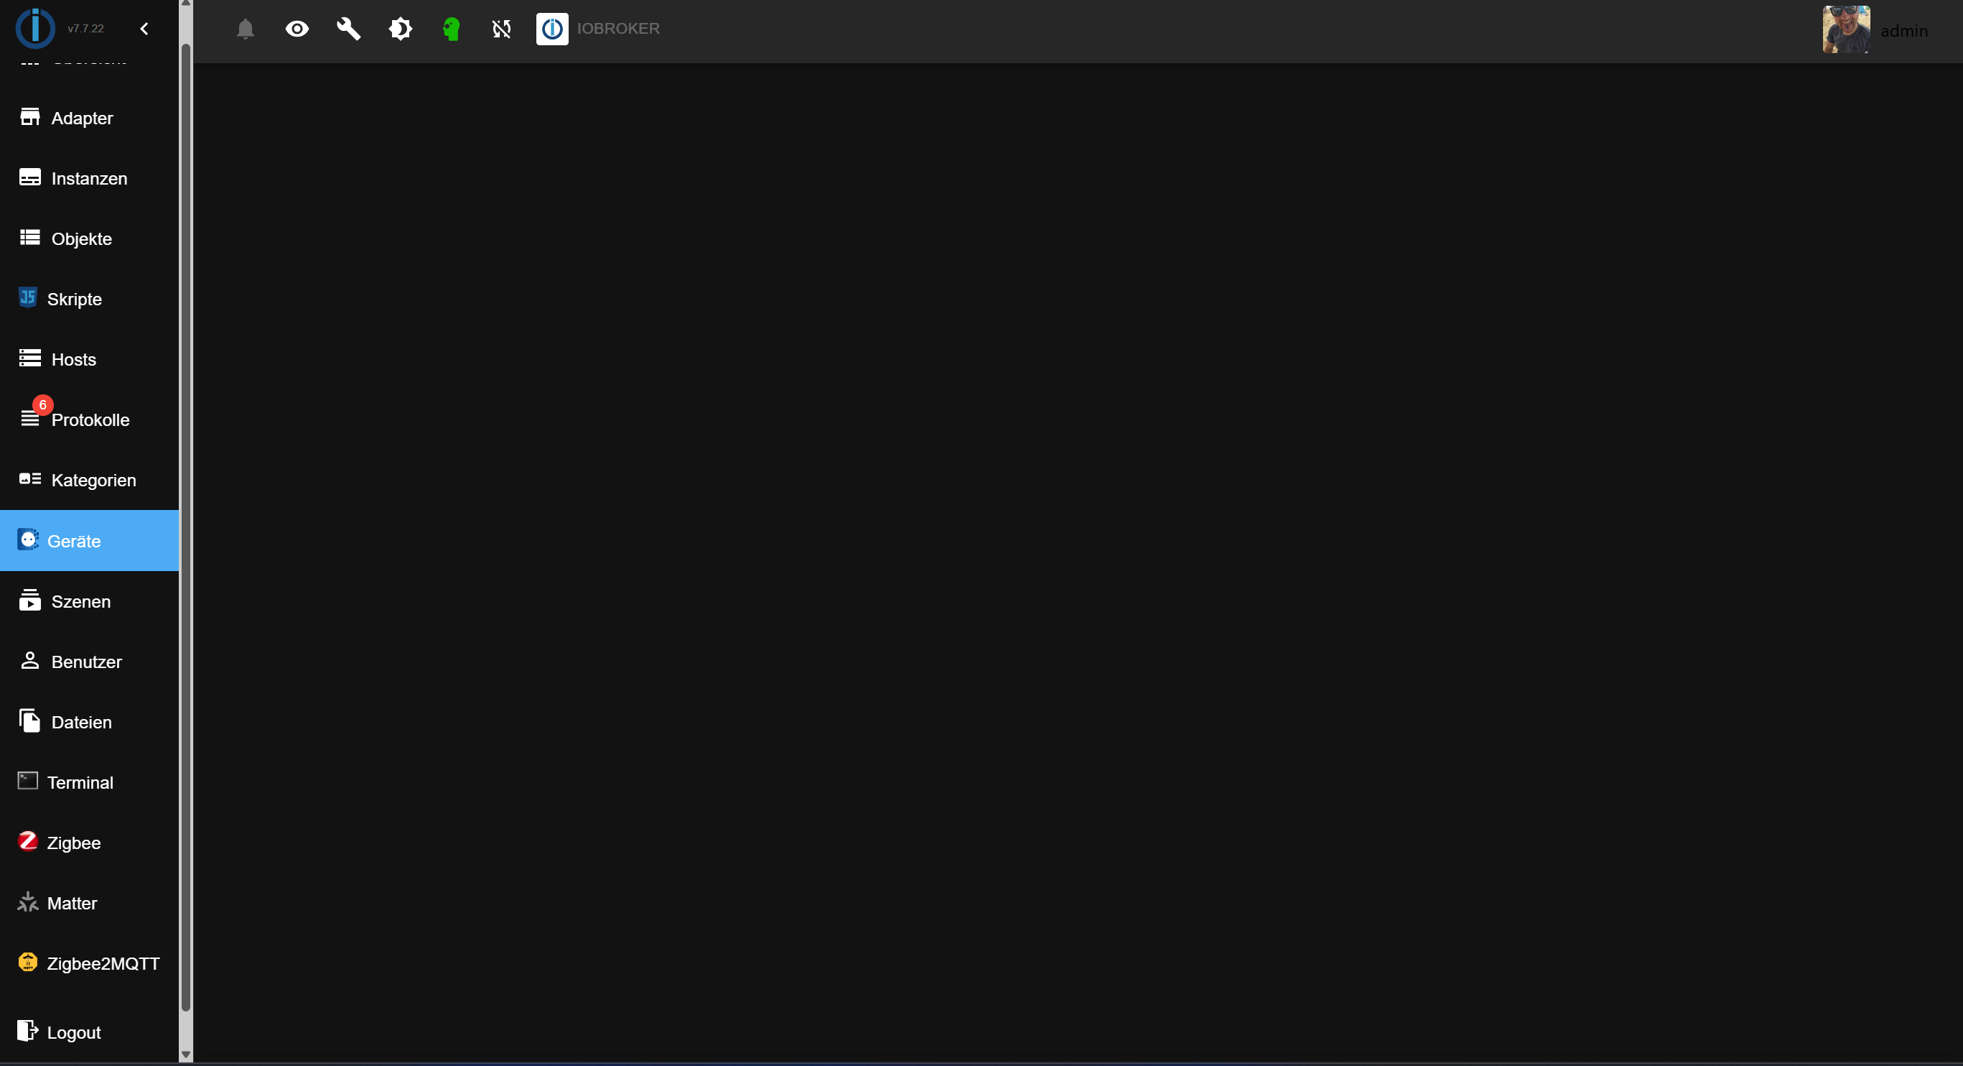This screenshot has height=1066, width=1963.
Task: Open system settings wrench icon
Action: pos(348,29)
